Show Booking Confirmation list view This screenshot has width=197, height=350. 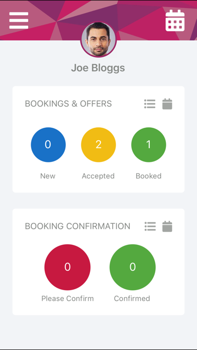[150, 226]
